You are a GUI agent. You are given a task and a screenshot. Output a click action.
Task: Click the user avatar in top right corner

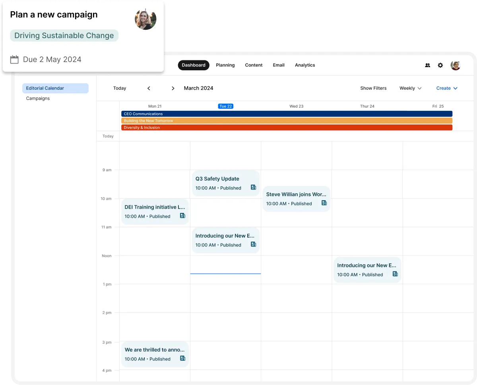[455, 65]
